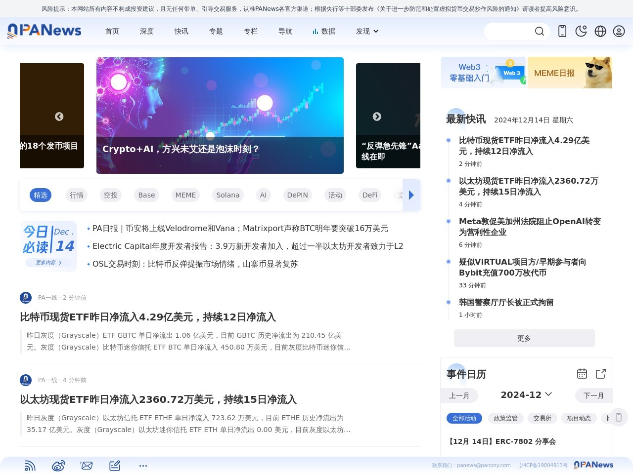The height and width of the screenshot is (474, 633).
Task: Open 韩国警察厅厅长被正式拘留 news flash
Action: click(506, 302)
